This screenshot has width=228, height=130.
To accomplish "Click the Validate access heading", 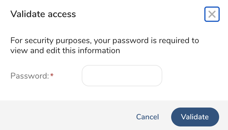I will 43,14.
